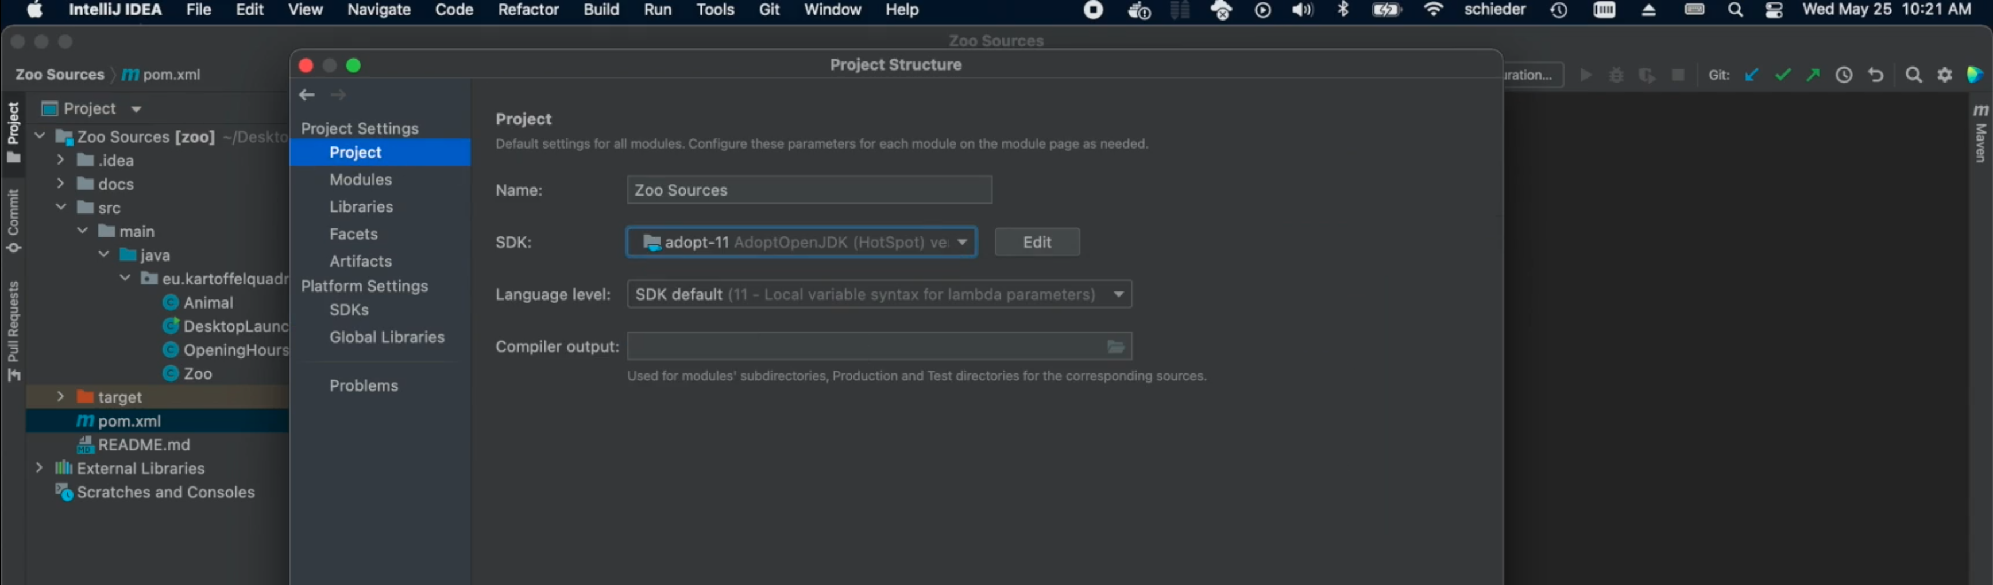Screen dimensions: 1993x585
Task: Click the Git rollback icon
Action: click(1875, 75)
